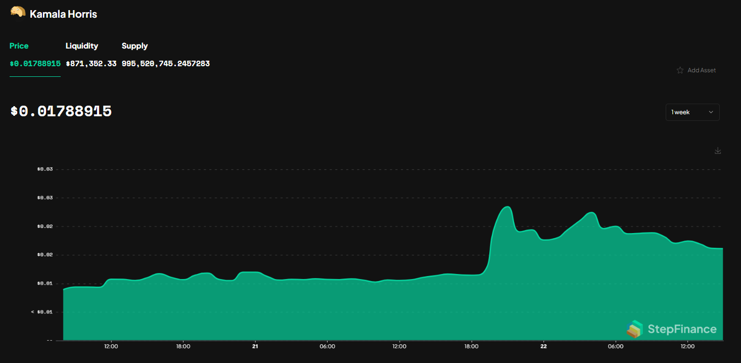Click the Kamala Horris token avatar icon
The width and height of the screenshot is (741, 363).
tap(18, 12)
